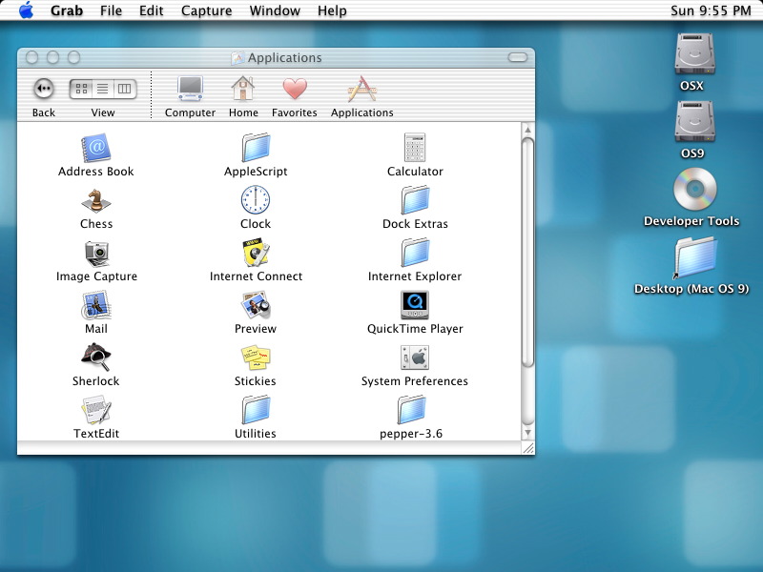
Task: Switch to column view mode
Action: (124, 89)
